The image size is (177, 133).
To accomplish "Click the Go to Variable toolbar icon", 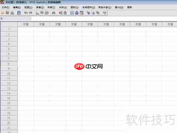I will point(42,13).
